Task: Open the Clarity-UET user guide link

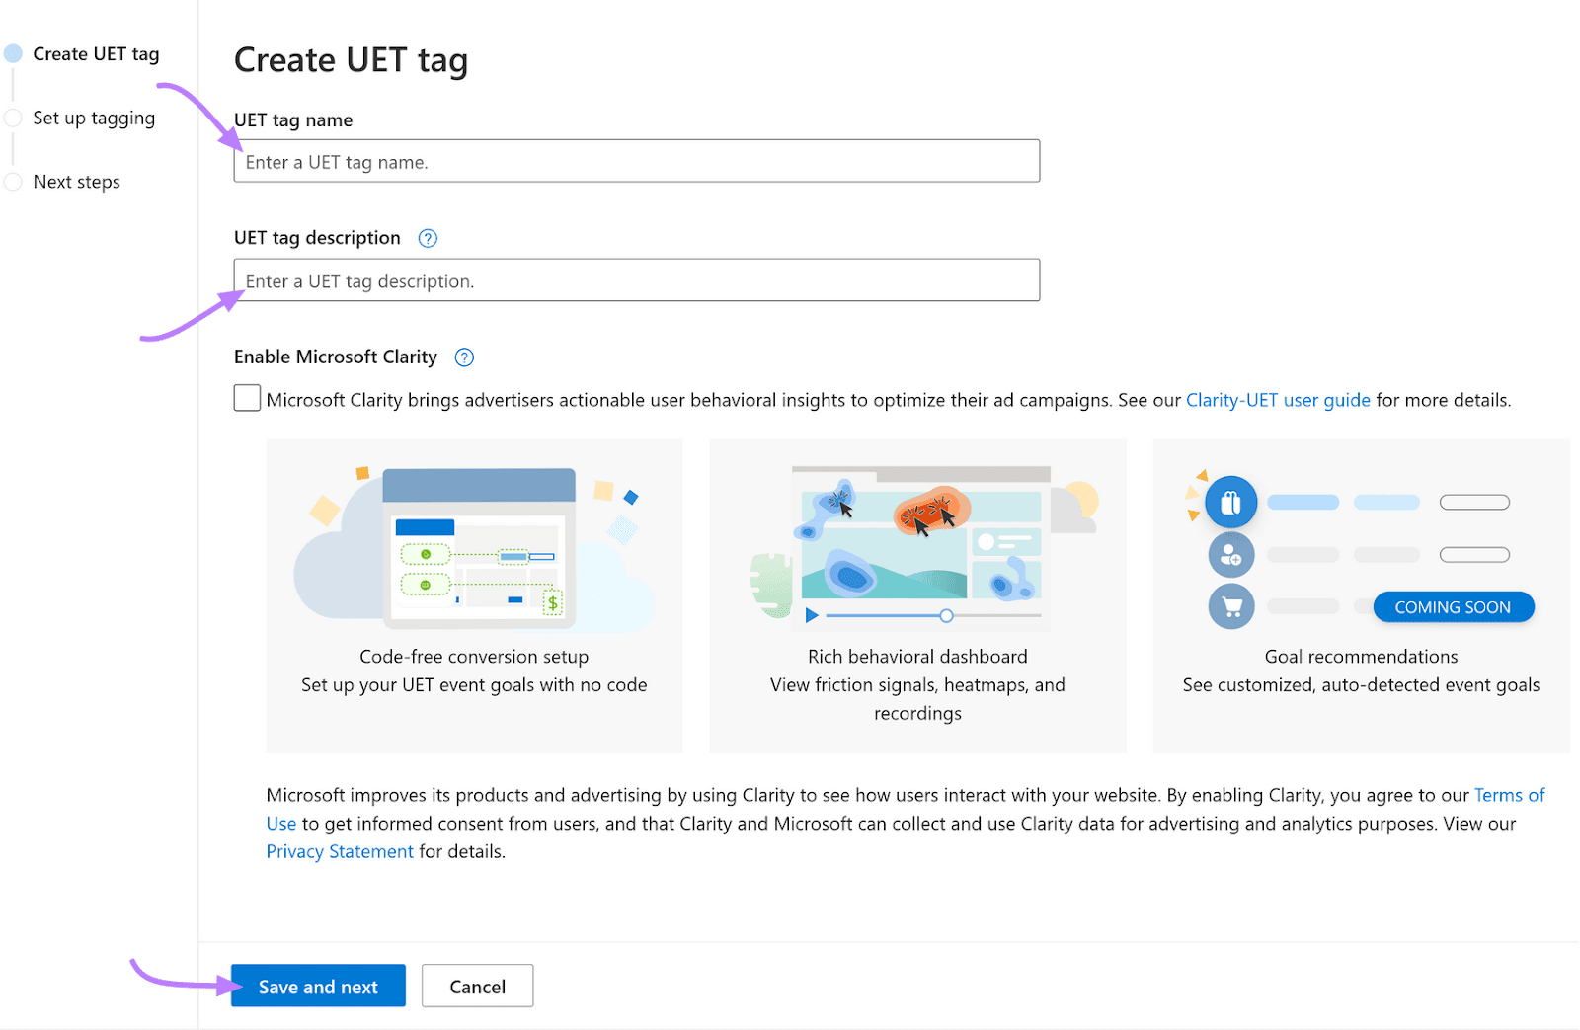Action: 1277,400
